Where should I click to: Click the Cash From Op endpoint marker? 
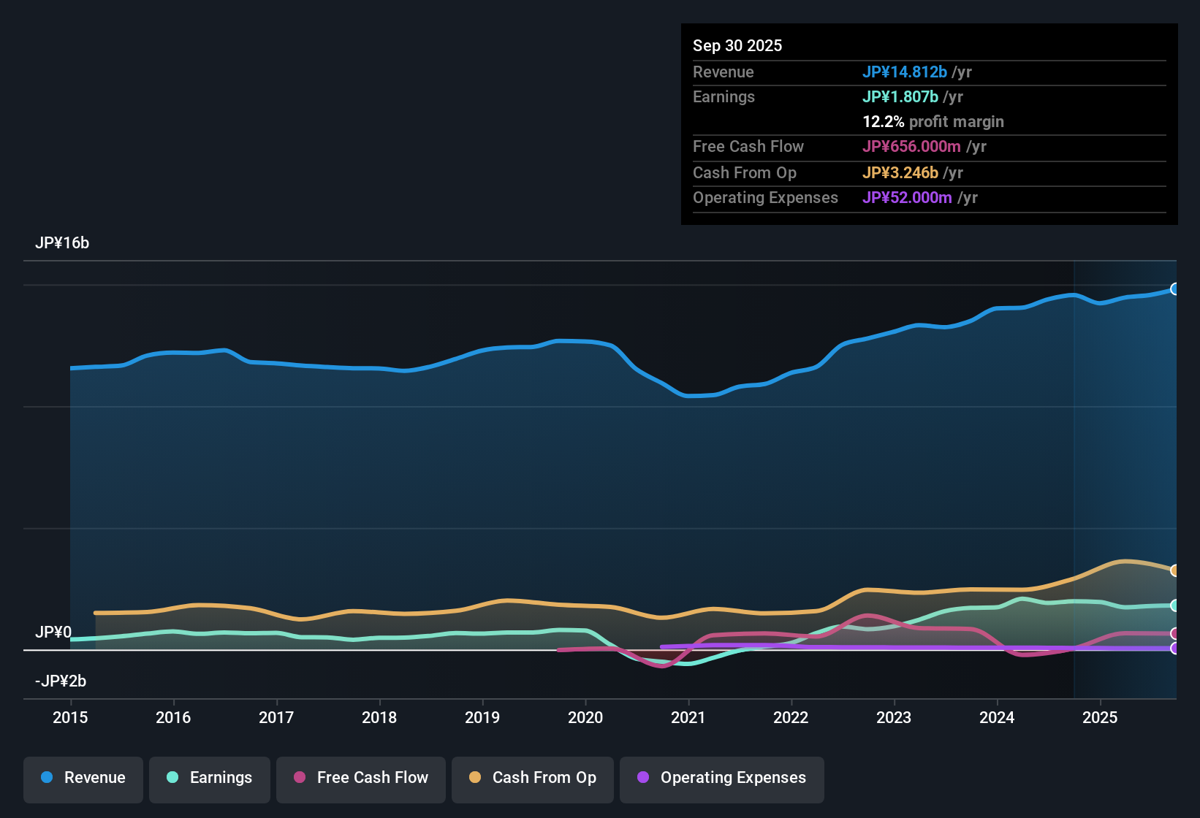1175,569
